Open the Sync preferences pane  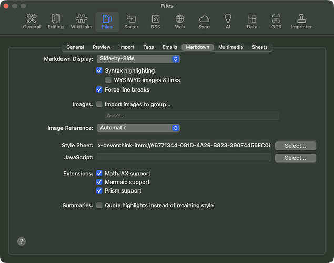click(x=204, y=22)
